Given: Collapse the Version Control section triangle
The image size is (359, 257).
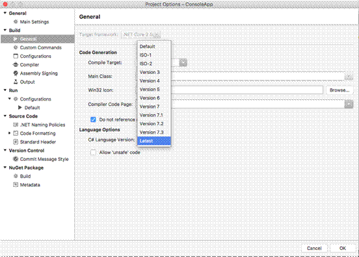Looking at the screenshot, I should point(5,151).
